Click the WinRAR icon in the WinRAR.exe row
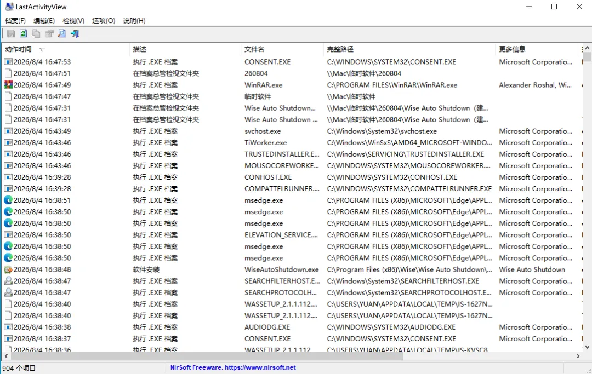 [x=8, y=85]
